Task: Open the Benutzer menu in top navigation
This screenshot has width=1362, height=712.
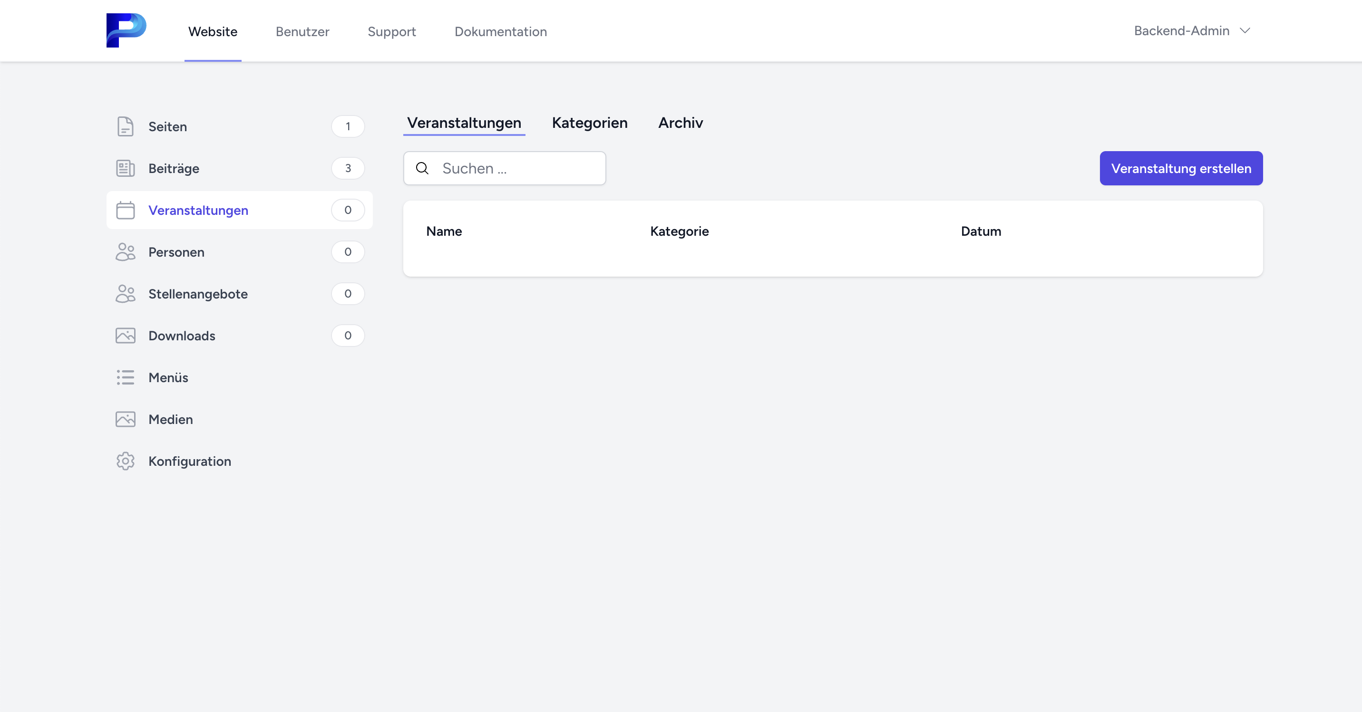Action: (x=302, y=32)
